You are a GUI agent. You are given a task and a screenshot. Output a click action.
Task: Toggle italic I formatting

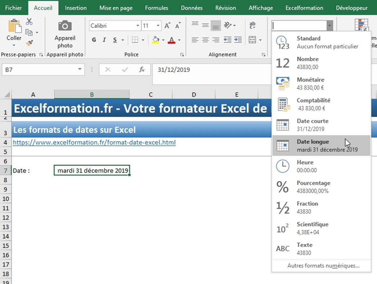click(x=104, y=40)
